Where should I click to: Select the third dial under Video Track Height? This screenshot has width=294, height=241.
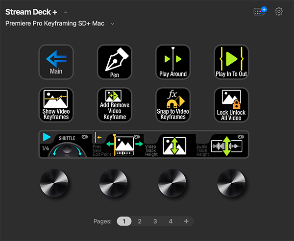[172, 183]
